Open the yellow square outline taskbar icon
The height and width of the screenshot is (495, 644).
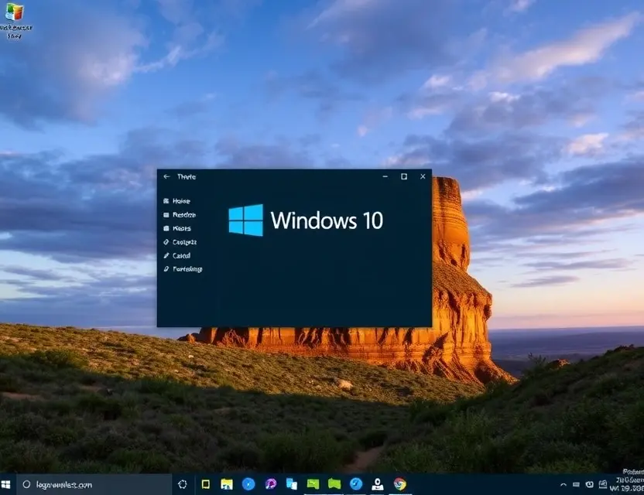click(x=206, y=484)
